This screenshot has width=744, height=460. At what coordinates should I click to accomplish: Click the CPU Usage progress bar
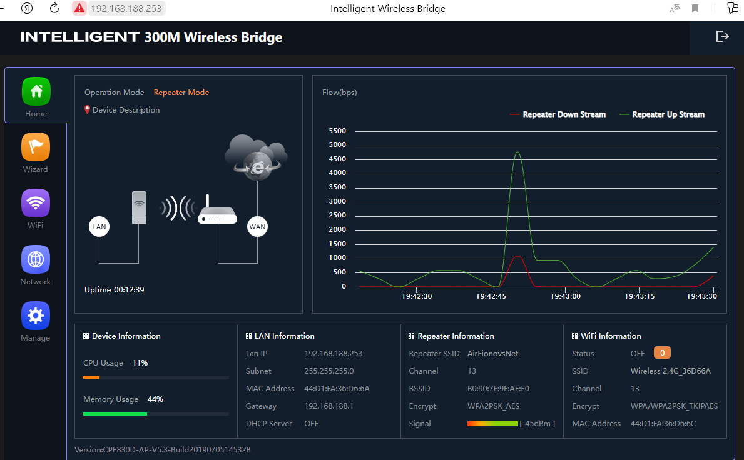tap(156, 377)
